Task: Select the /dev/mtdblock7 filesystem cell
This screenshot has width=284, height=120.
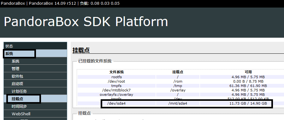Action: (x=117, y=90)
